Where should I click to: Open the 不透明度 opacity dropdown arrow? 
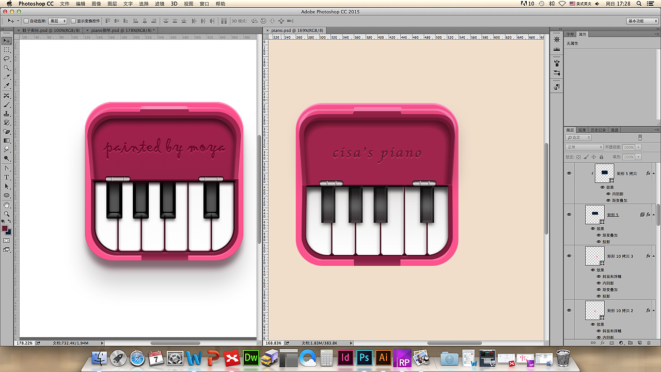[x=639, y=147]
